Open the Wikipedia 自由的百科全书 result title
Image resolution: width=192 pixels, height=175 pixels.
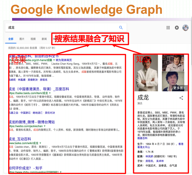pos(34,56)
